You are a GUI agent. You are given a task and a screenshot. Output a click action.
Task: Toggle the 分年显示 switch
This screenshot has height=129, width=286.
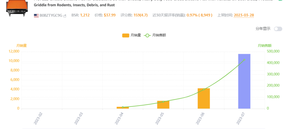pyautogui.click(x=278, y=29)
